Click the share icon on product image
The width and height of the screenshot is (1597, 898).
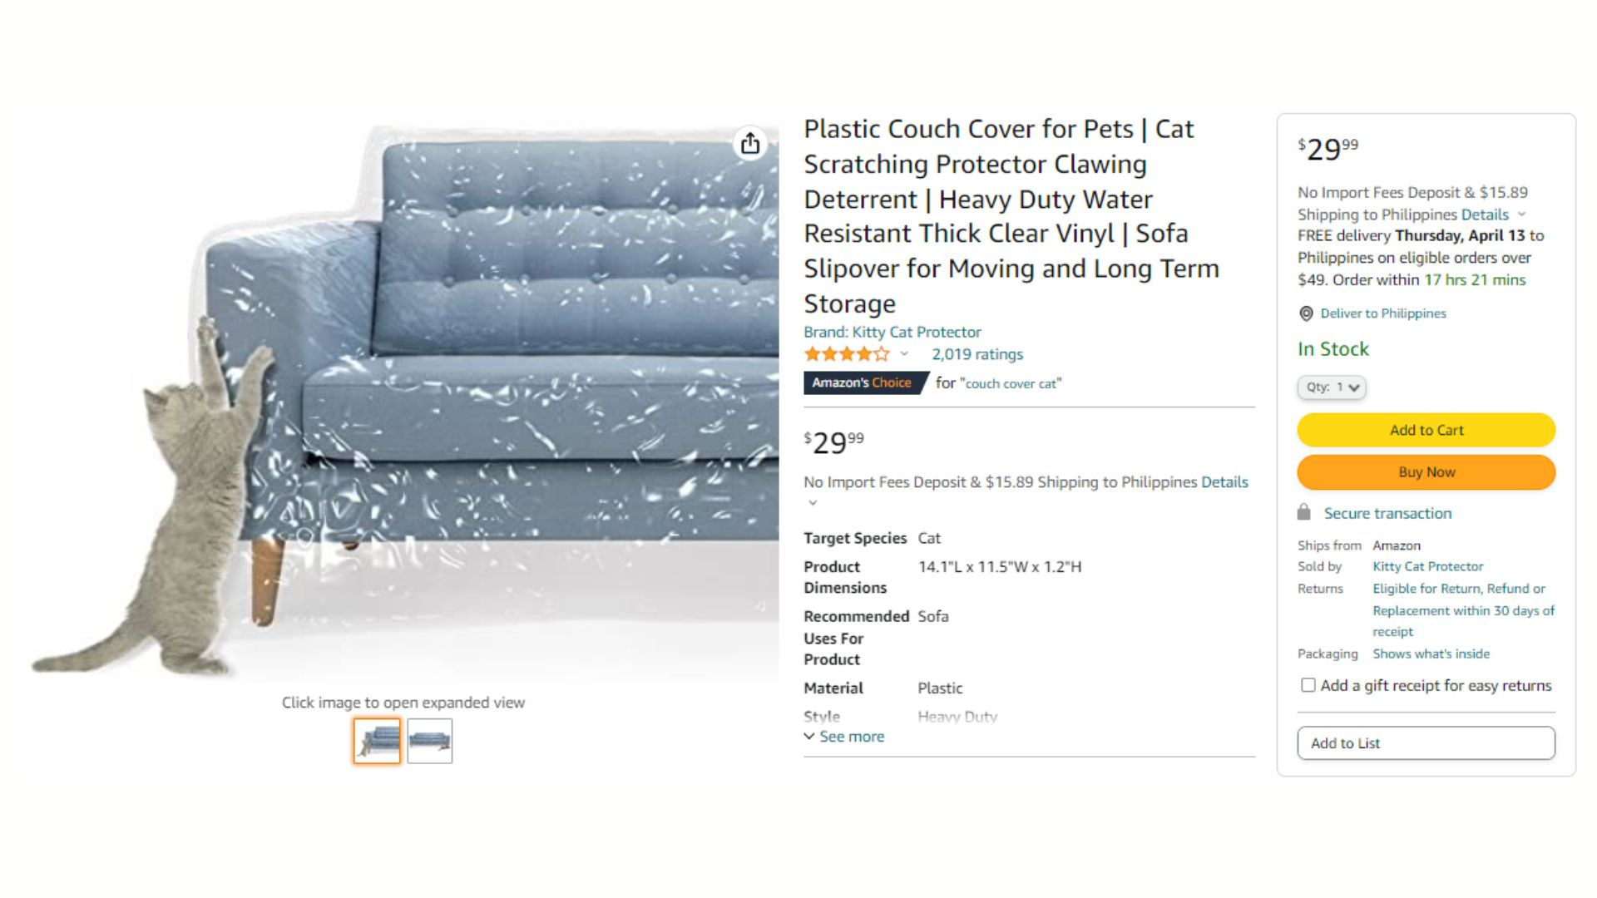750,144
